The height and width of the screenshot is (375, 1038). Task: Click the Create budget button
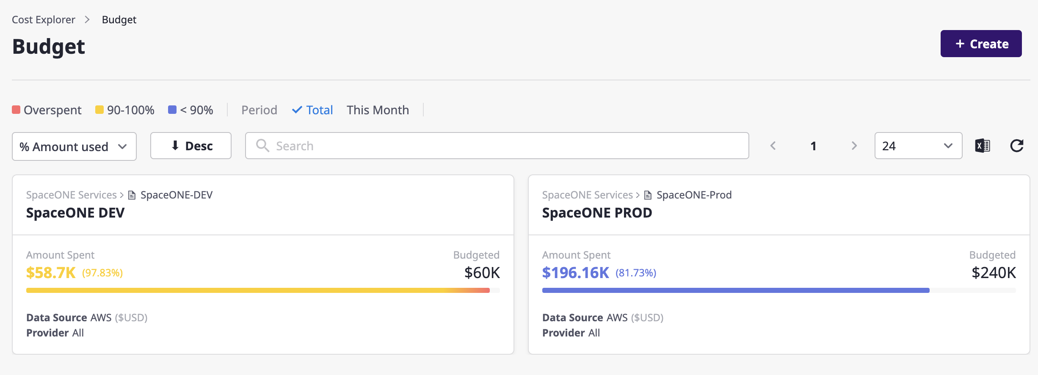981,44
